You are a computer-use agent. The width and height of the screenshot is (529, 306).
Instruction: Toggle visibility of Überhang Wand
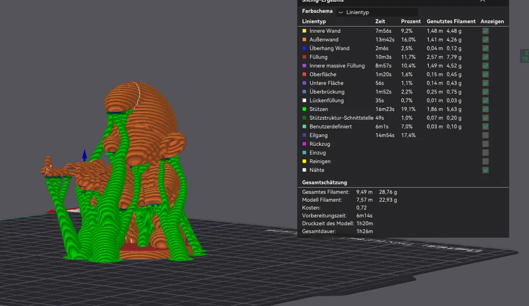pos(485,48)
